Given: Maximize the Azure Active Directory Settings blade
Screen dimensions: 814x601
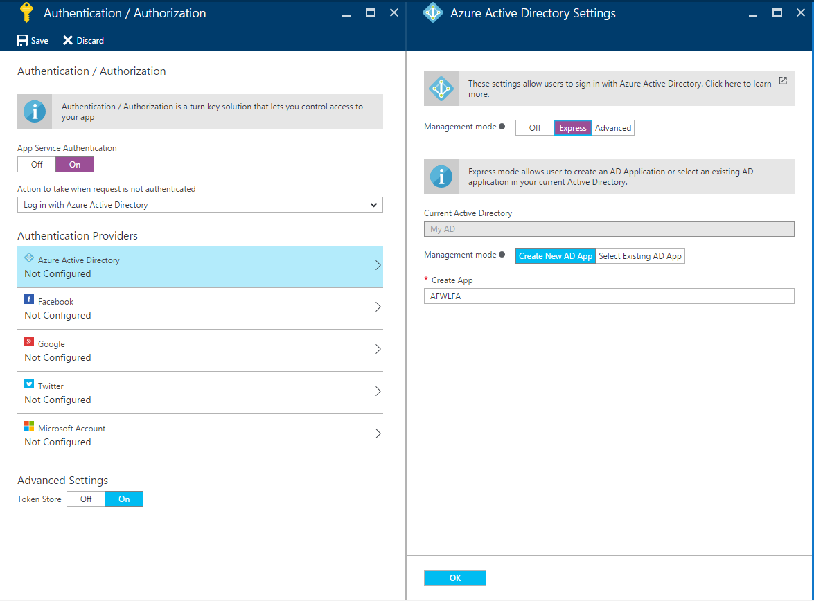Looking at the screenshot, I should click(x=777, y=12).
